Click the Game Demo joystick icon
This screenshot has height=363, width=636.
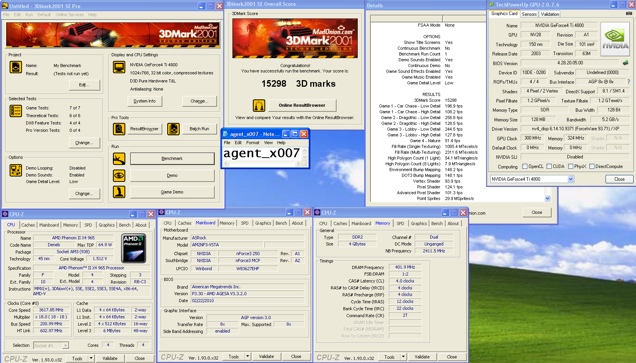(119, 192)
